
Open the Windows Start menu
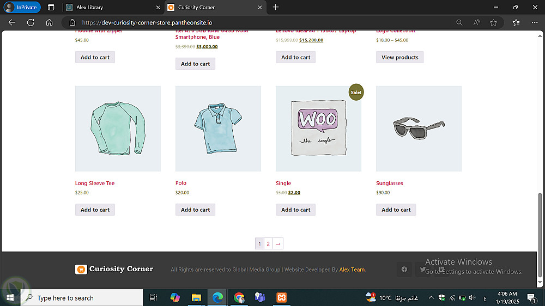[10, 298]
